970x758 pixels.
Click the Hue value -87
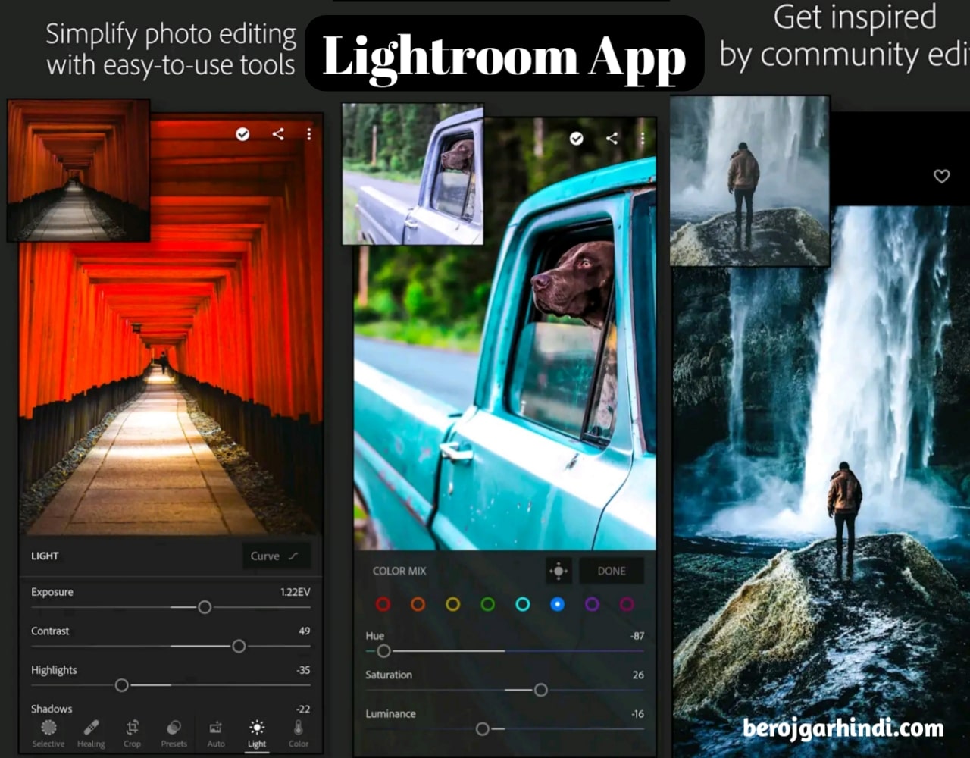pyautogui.click(x=637, y=636)
